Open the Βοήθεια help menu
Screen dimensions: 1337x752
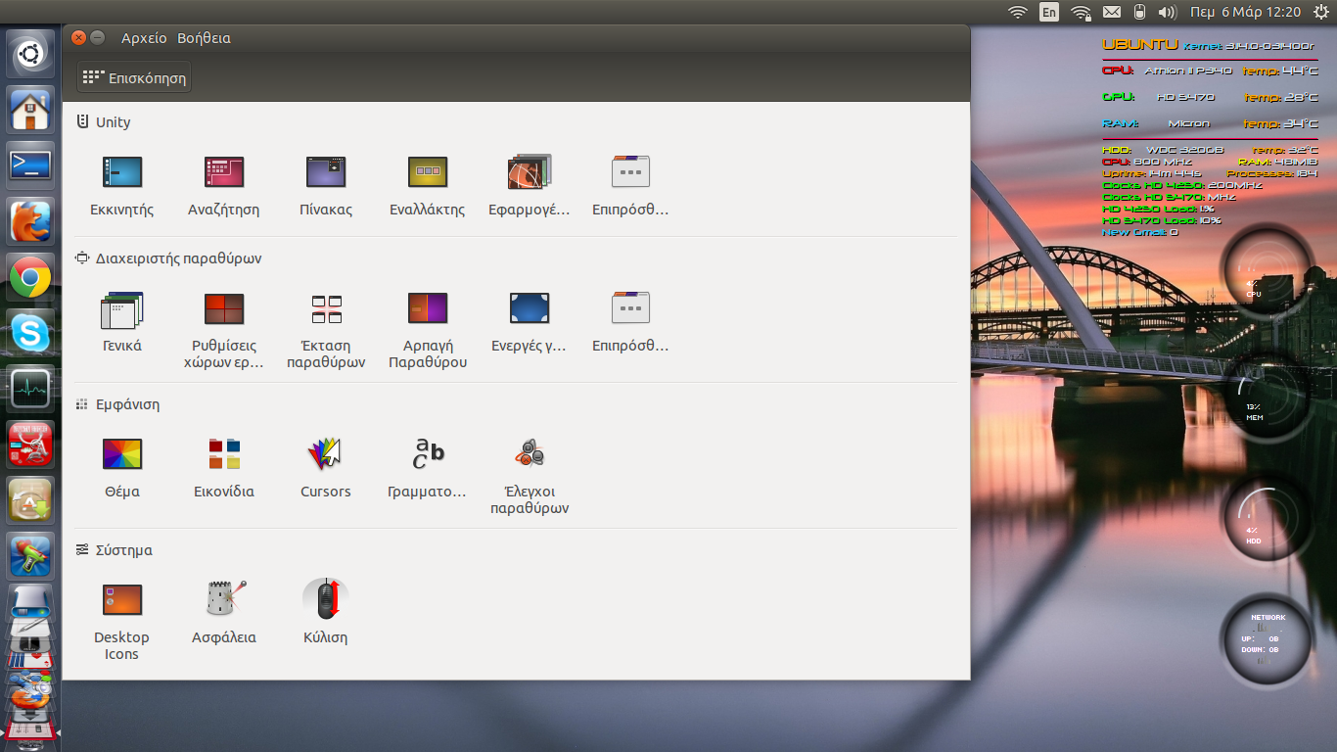click(x=204, y=38)
